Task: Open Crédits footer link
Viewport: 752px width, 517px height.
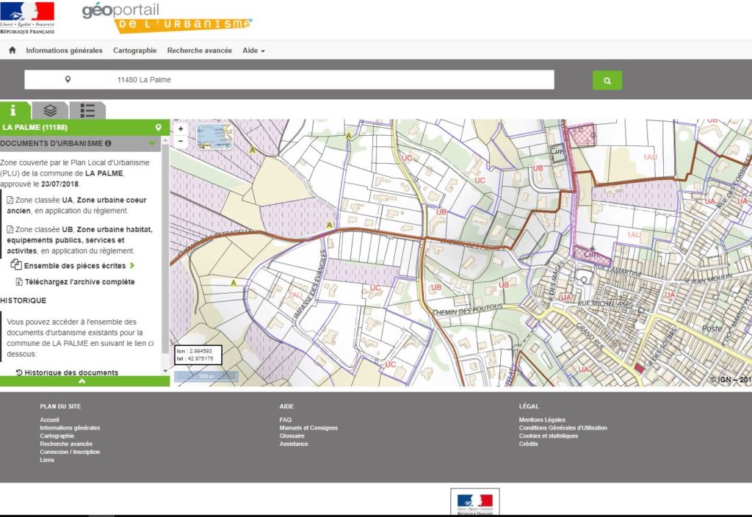Action: point(529,444)
